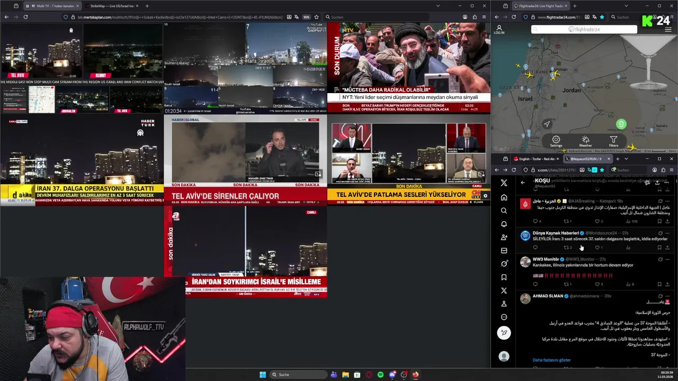Repost the Dünya Kaynak Haberleri post
The image size is (678, 381).
[x=567, y=247]
